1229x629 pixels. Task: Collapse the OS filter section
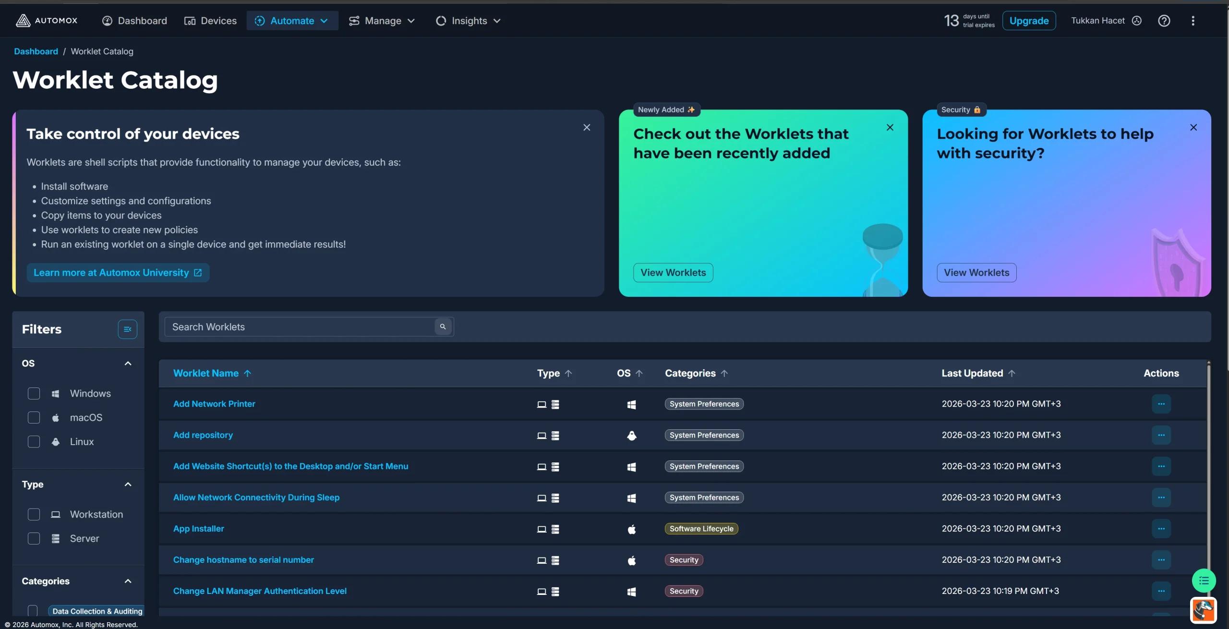click(x=128, y=363)
